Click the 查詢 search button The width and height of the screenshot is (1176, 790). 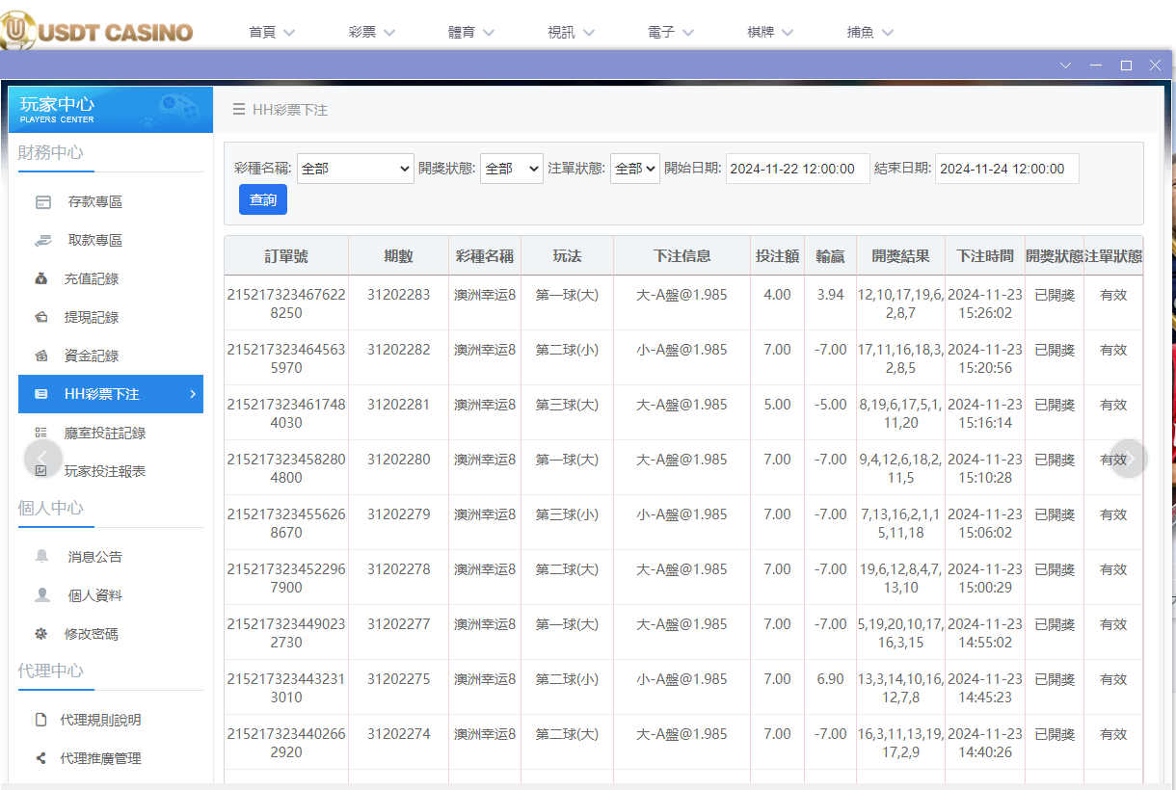[x=262, y=199]
